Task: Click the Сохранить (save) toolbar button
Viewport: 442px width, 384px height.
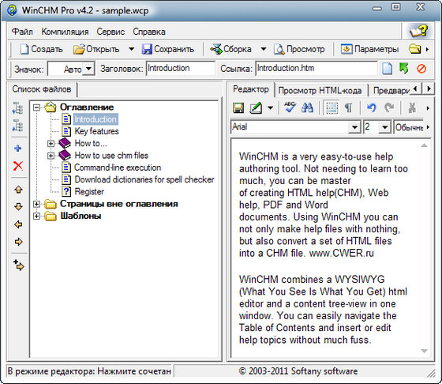Action: click(x=168, y=49)
